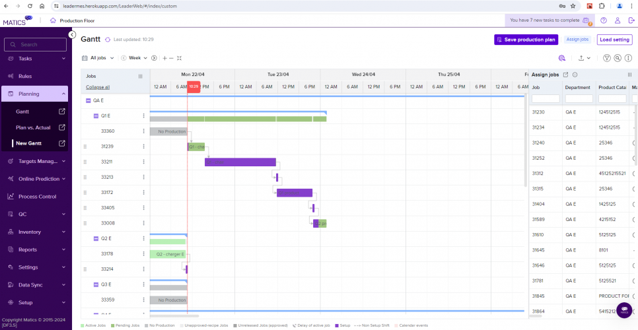Open options menu for job 33211

point(143,162)
